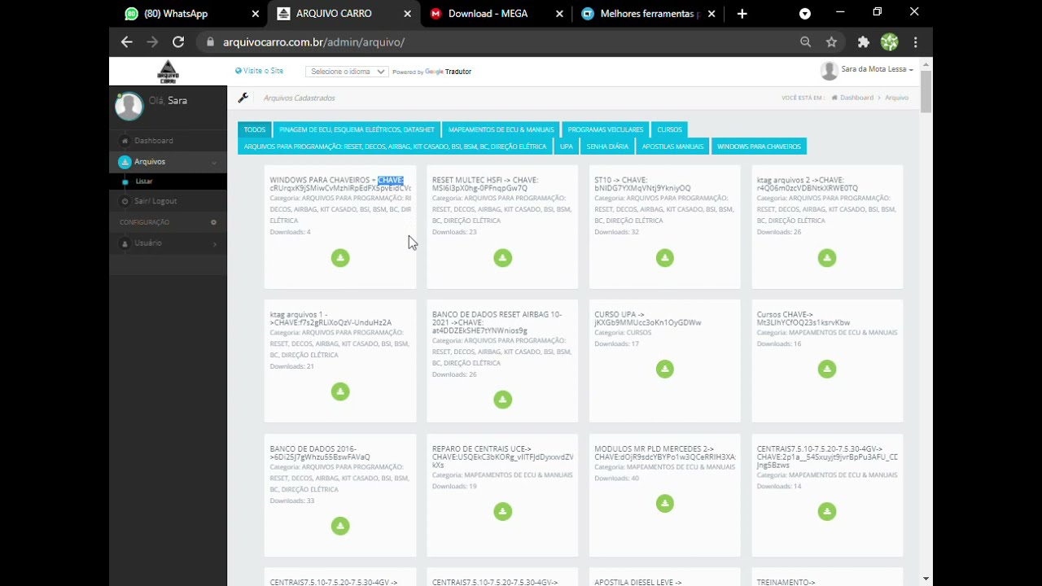Click the wrench icon beside Arquivos Cadastrados
Image resolution: width=1042 pixels, height=586 pixels.
(243, 98)
